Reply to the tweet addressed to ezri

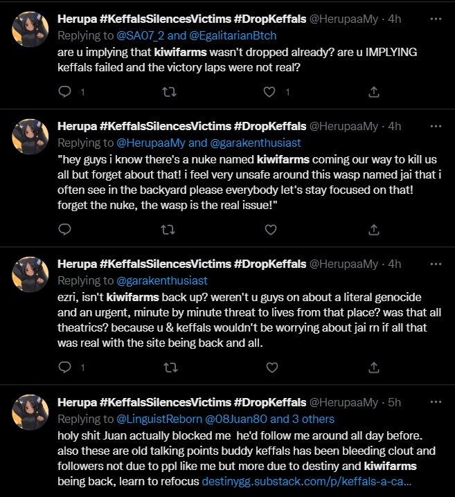[65, 367]
